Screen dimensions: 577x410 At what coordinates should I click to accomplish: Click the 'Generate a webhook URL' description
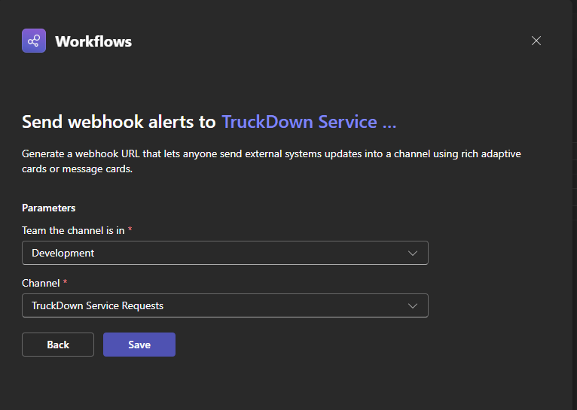[271, 153]
